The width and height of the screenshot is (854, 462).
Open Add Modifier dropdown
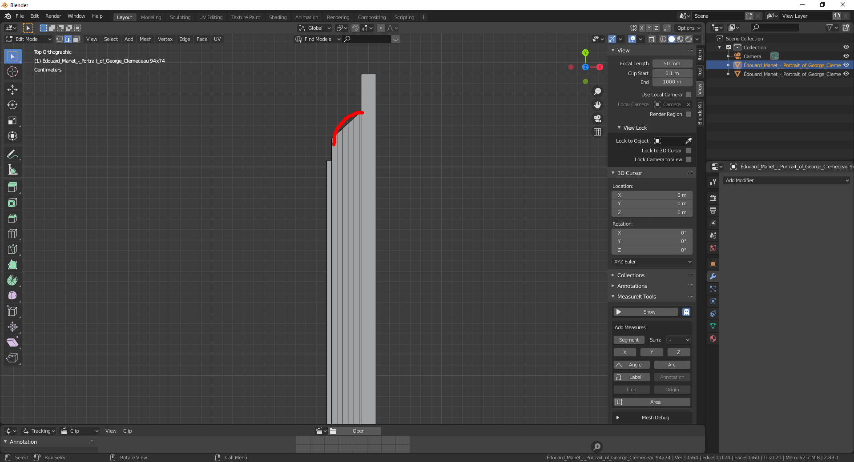pos(786,180)
